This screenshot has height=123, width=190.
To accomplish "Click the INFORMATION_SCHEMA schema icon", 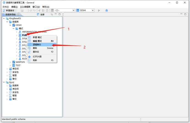I will (x=20, y=32).
